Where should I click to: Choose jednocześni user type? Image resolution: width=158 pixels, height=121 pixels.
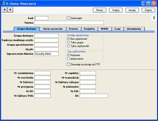point(68,59)
